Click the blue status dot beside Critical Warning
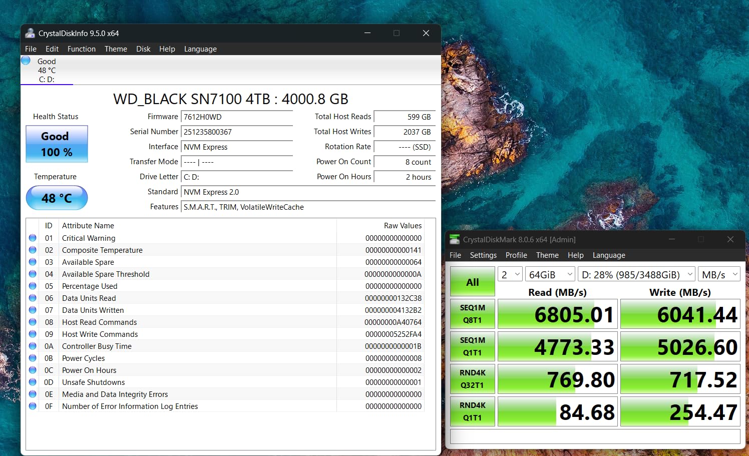Viewport: 749px width, 456px height. tap(32, 238)
